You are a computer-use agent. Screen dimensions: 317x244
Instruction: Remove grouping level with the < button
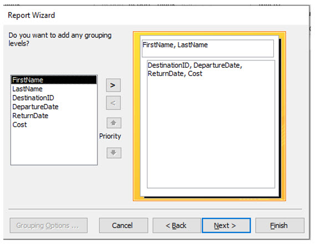pos(113,103)
